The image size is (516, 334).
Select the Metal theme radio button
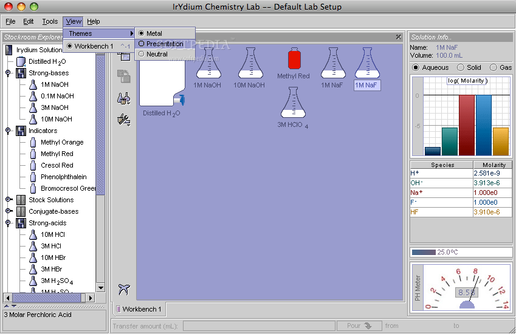click(142, 33)
